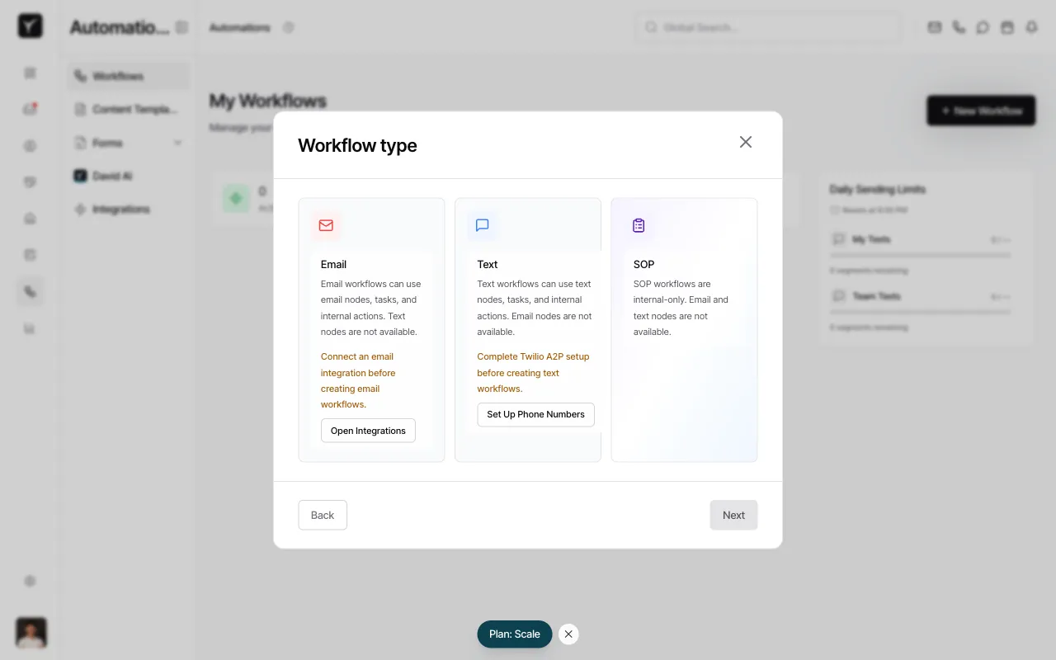Click the phone icon in the top bar
Screen dimensions: 1056x660
click(959, 27)
